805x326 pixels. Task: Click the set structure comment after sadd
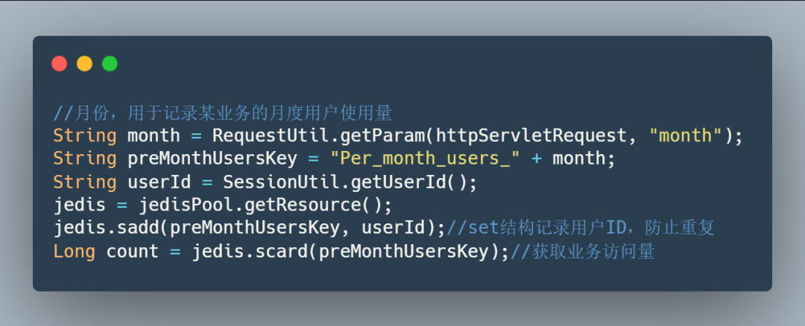(x=581, y=228)
